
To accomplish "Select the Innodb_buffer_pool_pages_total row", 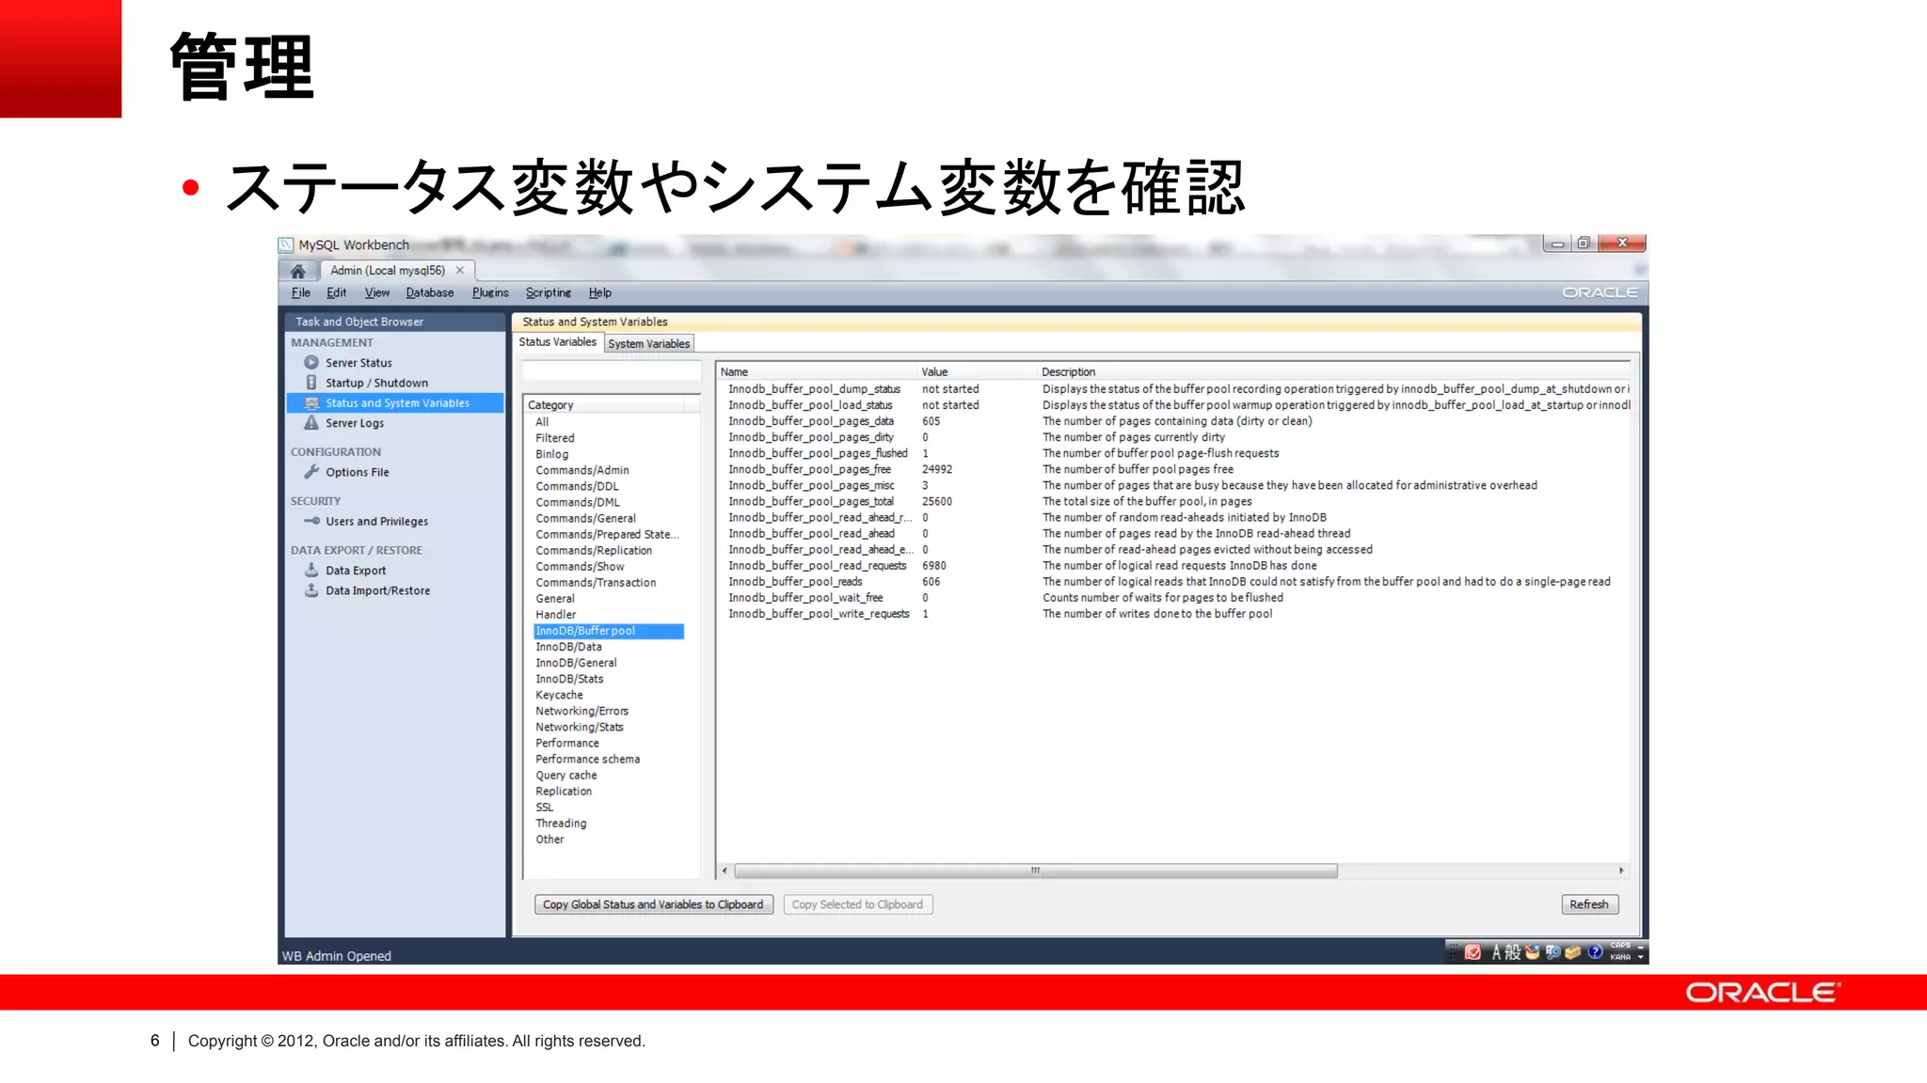I will coord(1173,501).
